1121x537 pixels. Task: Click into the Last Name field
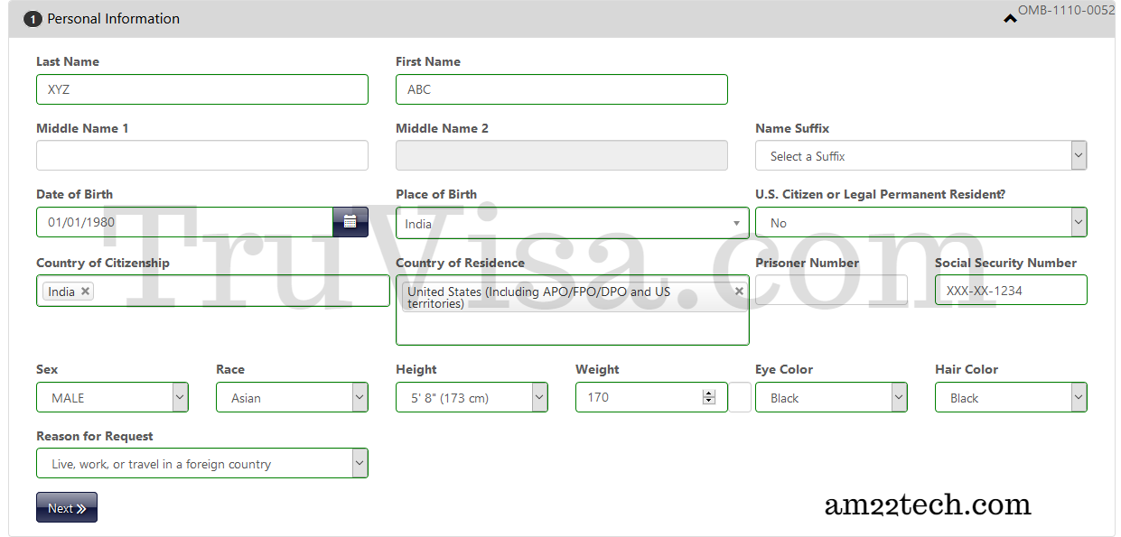202,89
